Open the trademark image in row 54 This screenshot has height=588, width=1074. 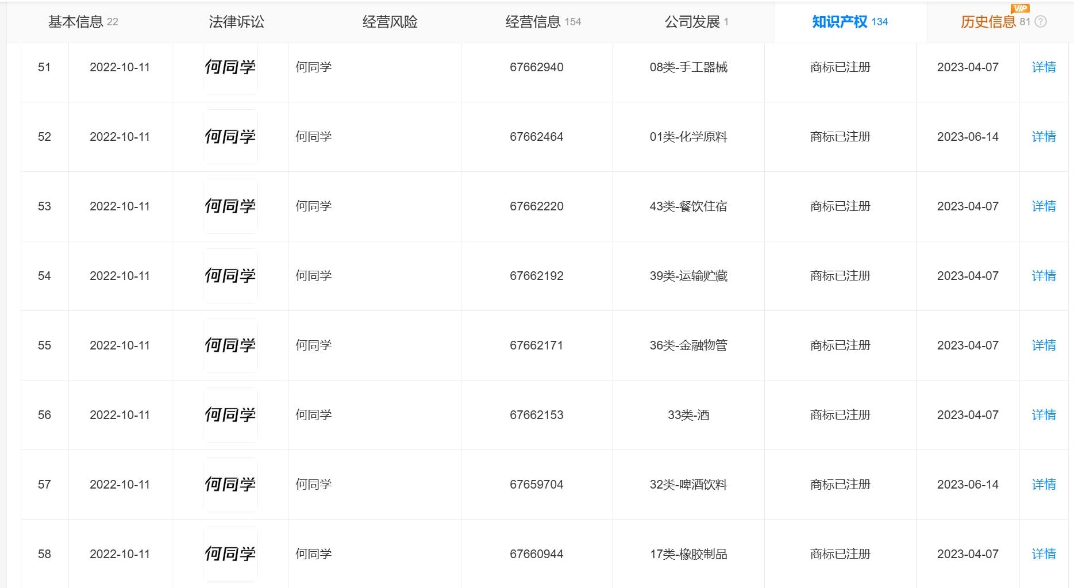coord(230,276)
